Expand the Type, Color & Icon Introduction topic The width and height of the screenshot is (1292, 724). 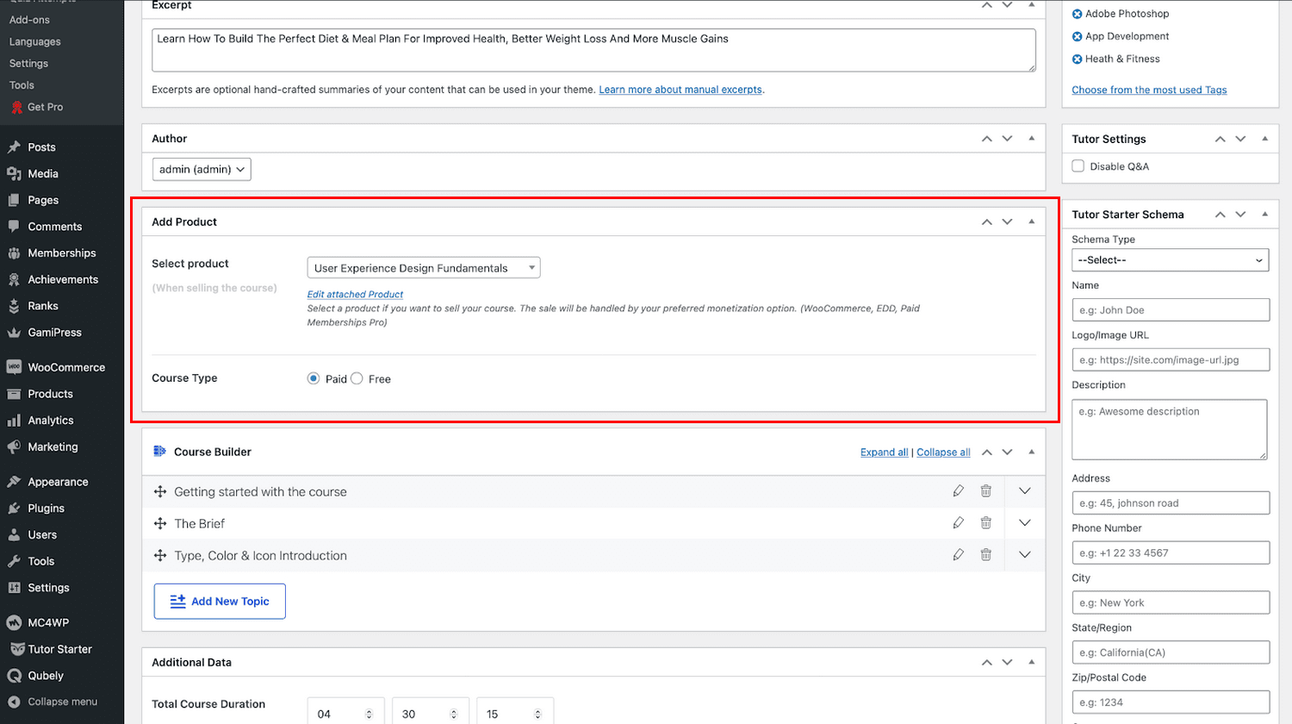click(x=1024, y=555)
